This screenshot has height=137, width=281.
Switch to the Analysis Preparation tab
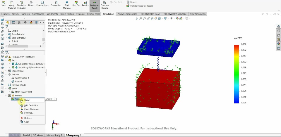click(127, 14)
